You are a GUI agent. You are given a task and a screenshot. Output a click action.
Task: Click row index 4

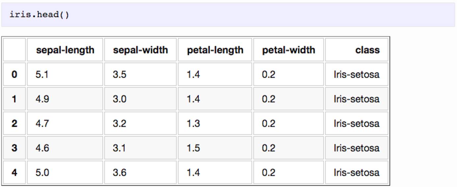tap(14, 172)
